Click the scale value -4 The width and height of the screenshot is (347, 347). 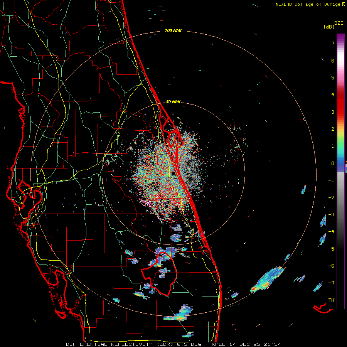[331, 232]
